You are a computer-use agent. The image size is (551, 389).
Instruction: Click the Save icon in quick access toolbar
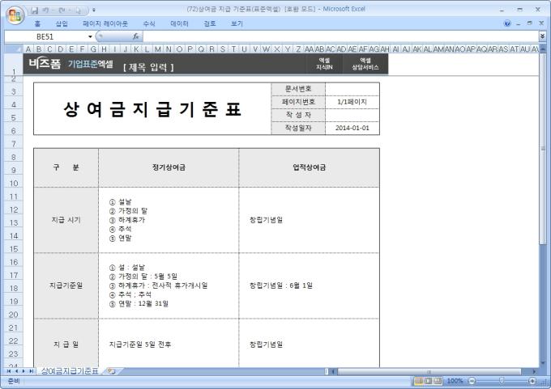34,11
